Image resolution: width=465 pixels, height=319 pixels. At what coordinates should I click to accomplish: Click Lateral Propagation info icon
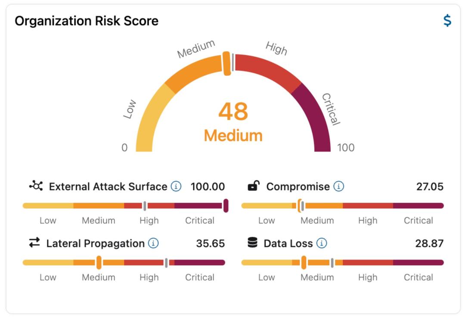click(x=153, y=243)
